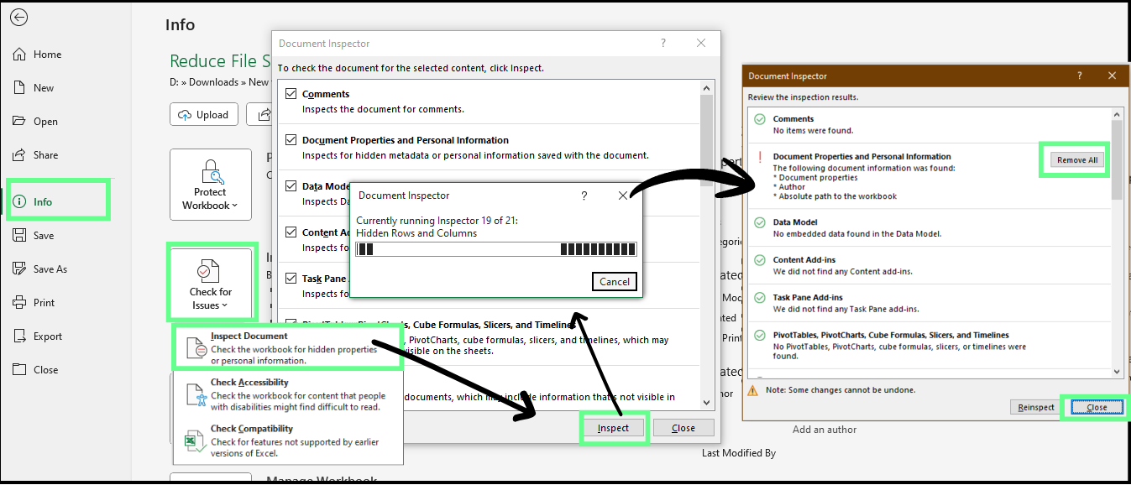
Task: Remove All found document properties
Action: click(1075, 159)
